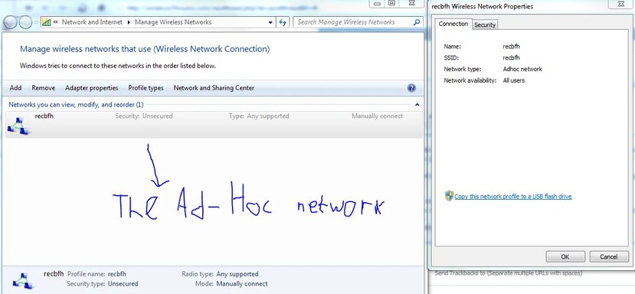
Task: Click the Back navigation arrow button
Action: pyautogui.click(x=10, y=22)
